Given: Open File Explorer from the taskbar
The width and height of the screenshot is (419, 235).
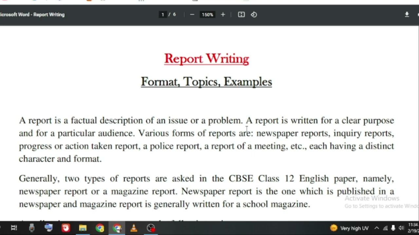Looking at the screenshot, I should (82, 228).
